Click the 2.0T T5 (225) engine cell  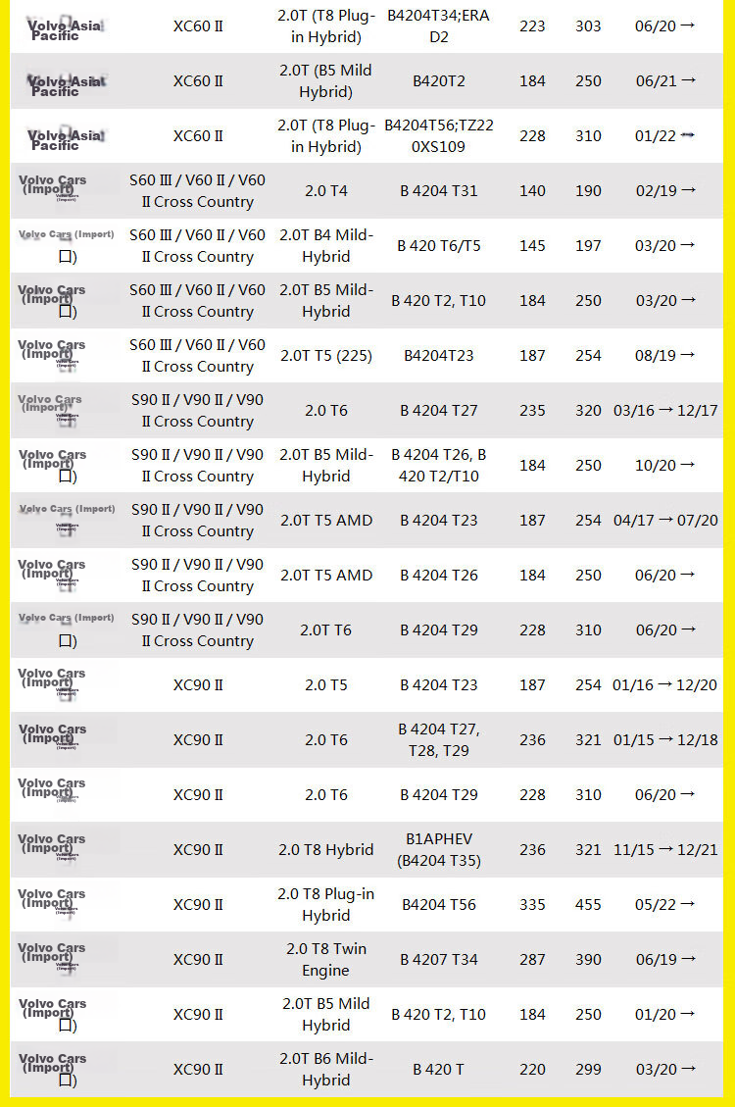(326, 356)
